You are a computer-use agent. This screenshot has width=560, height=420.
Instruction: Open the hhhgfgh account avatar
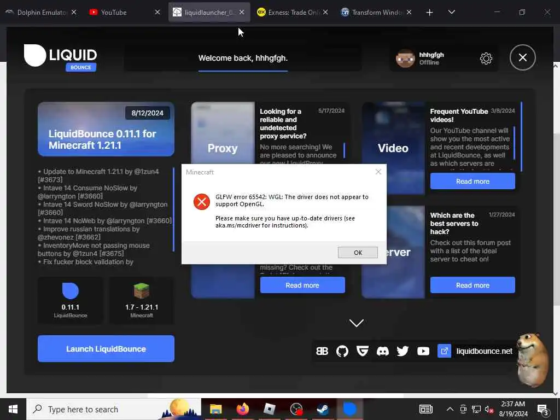(x=405, y=58)
